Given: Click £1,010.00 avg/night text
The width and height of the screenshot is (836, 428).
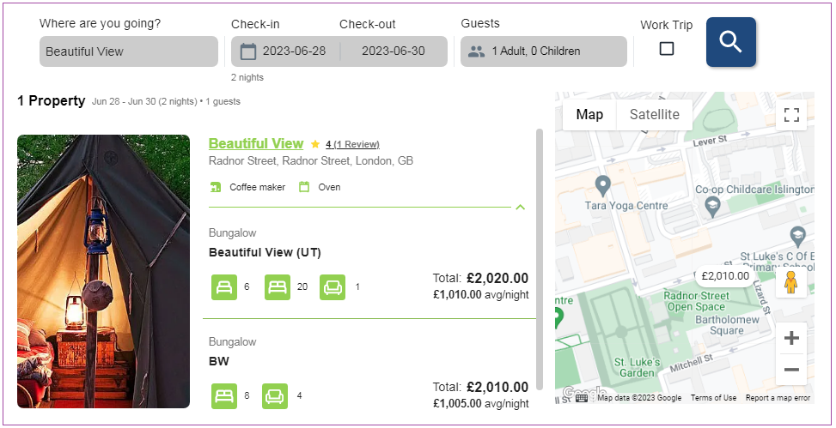Looking at the screenshot, I should (481, 294).
